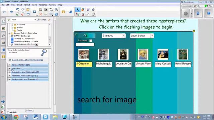Toggle the Auto-hide checkbox
This screenshot has width=214, height=120.
click(x=8, y=112)
